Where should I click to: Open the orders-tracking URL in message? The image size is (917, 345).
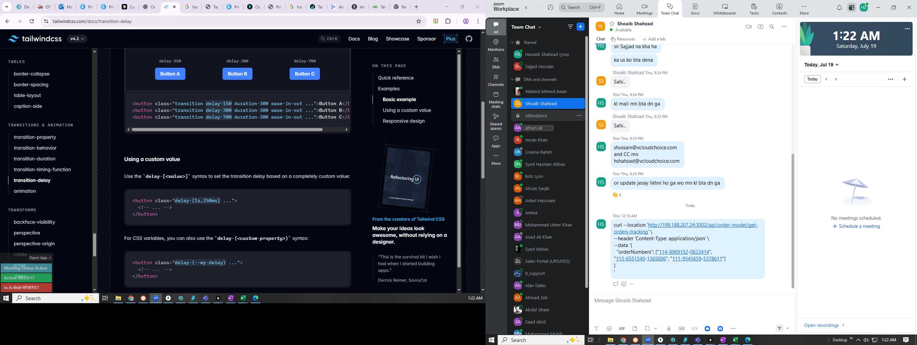tap(685, 228)
